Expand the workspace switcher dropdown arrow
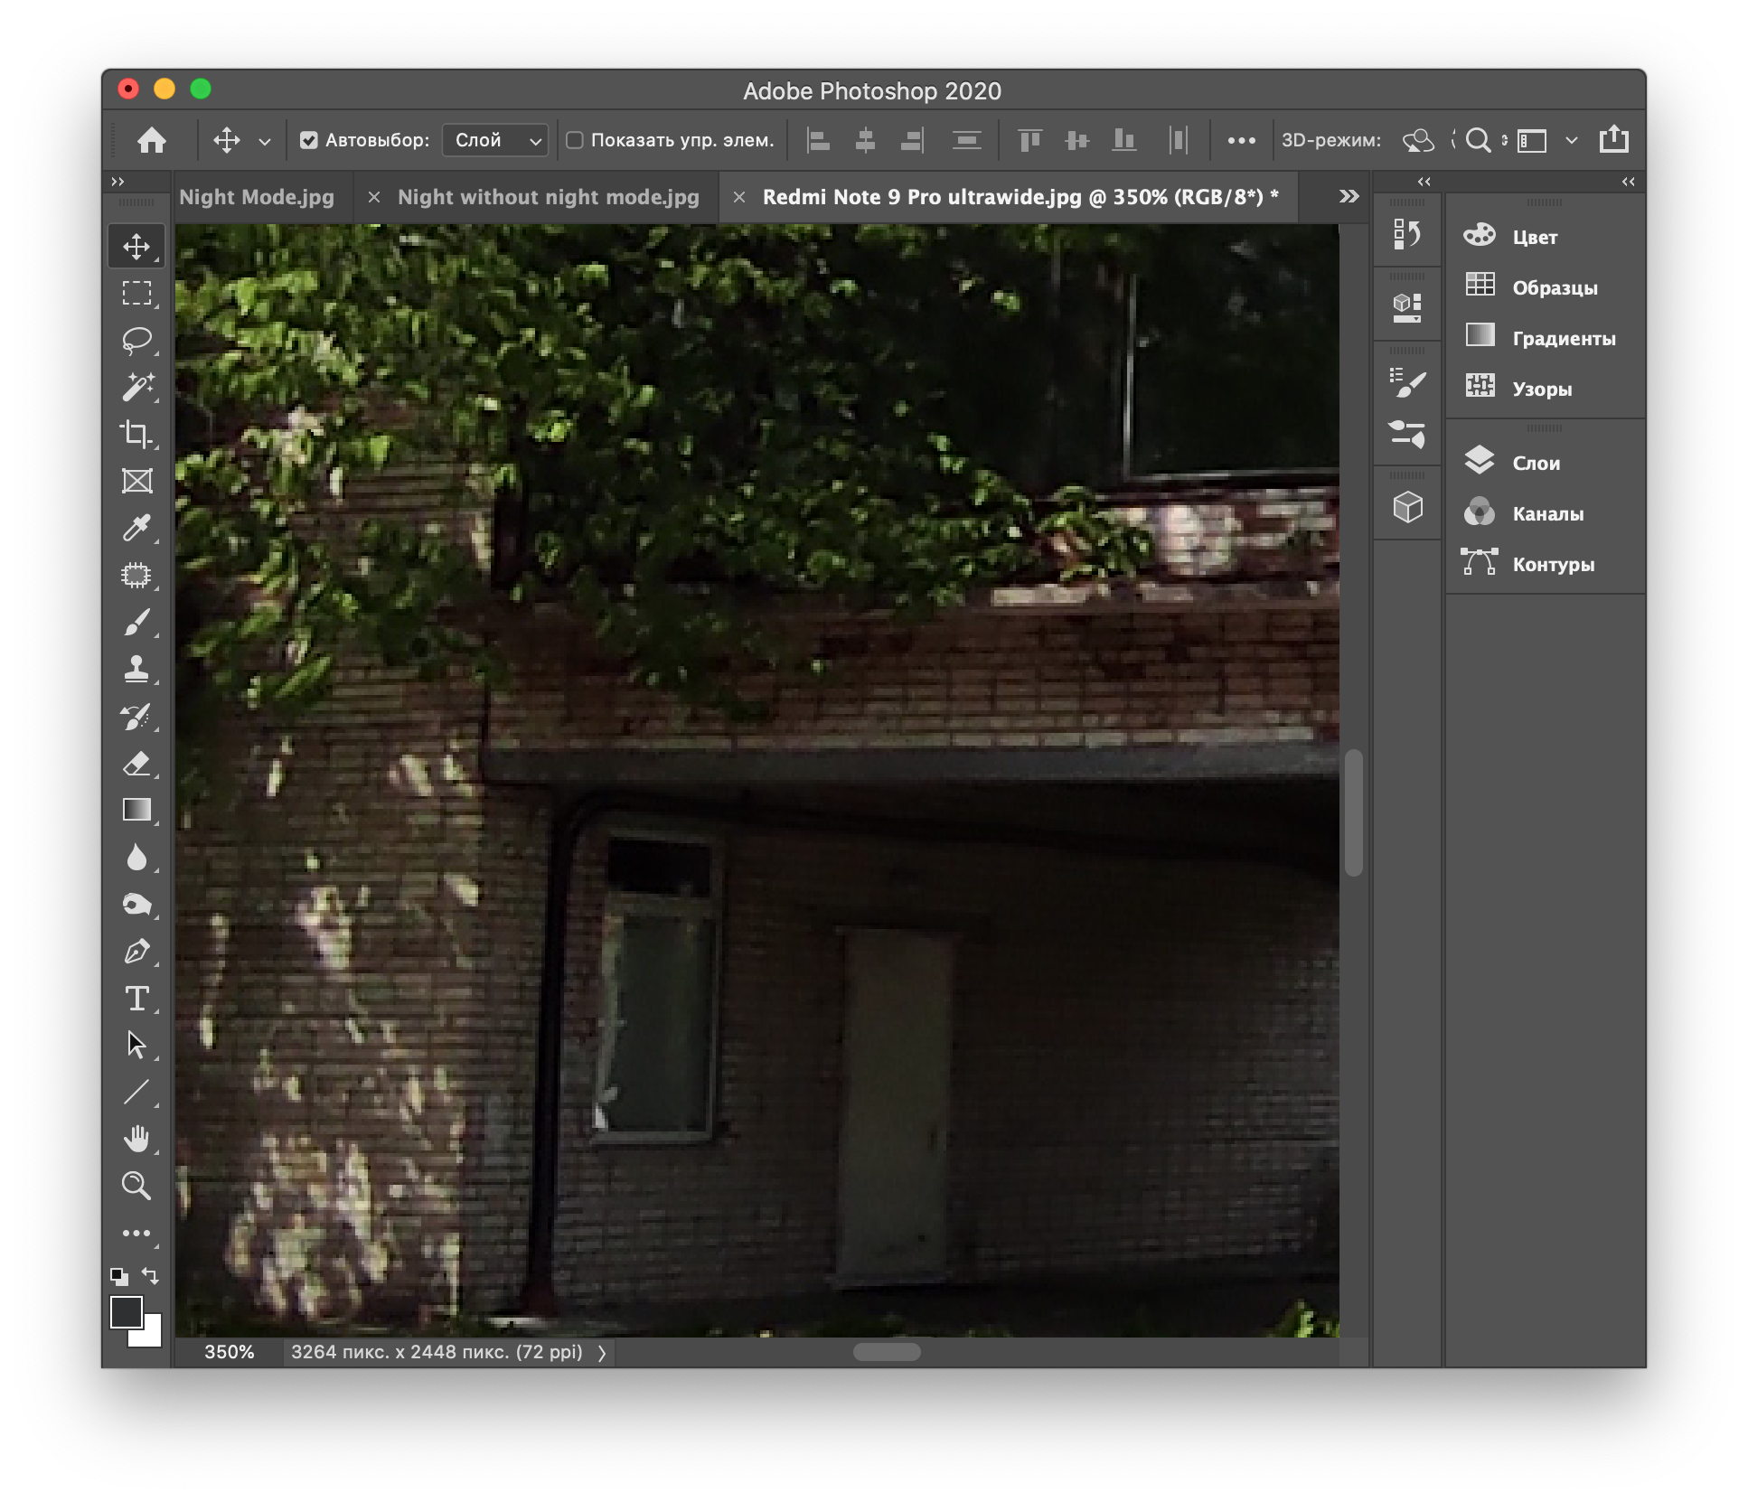1748x1502 pixels. (1572, 140)
